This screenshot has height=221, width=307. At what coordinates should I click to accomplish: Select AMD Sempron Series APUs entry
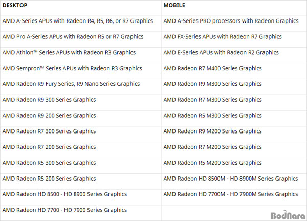click(72, 69)
